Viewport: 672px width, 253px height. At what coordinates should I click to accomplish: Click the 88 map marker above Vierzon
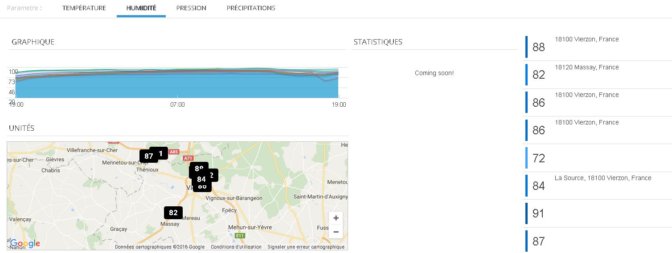[198, 167]
